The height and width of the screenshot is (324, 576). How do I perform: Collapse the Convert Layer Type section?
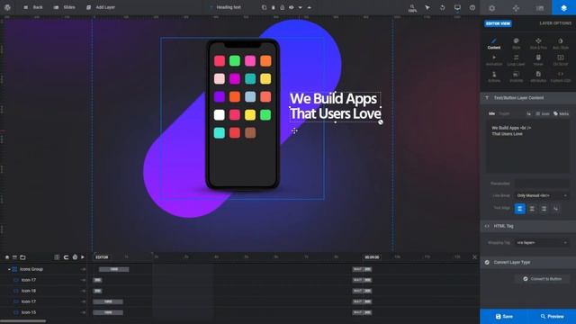click(528, 262)
